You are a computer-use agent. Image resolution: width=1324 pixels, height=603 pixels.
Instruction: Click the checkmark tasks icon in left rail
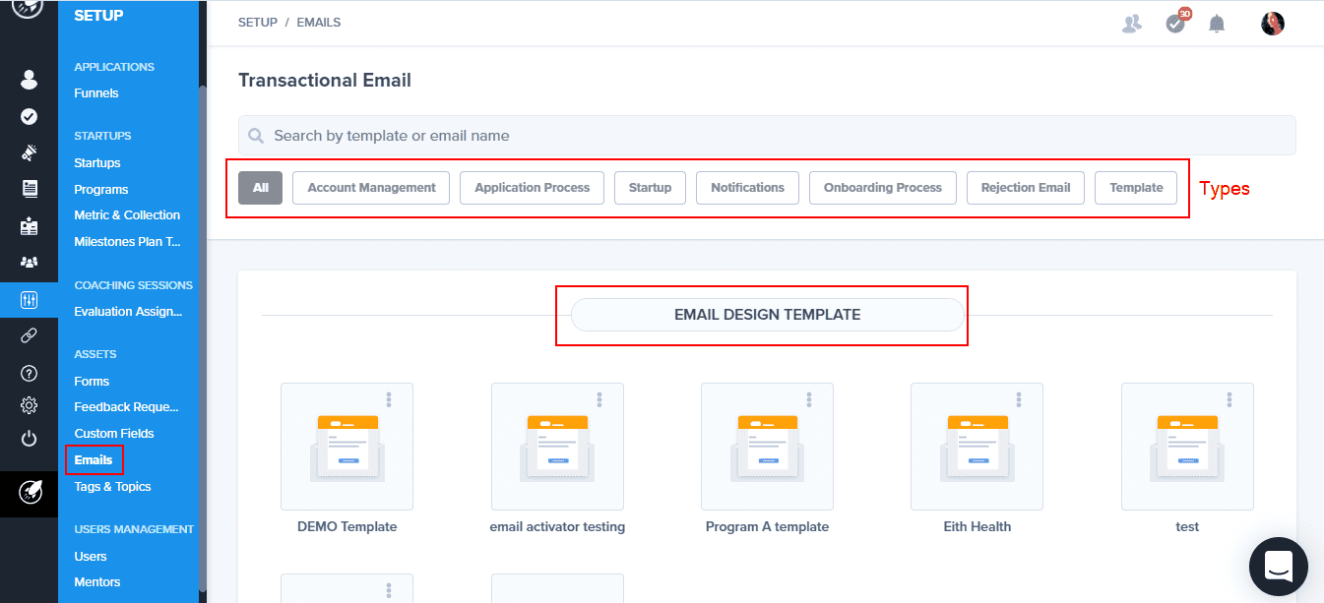click(x=29, y=116)
